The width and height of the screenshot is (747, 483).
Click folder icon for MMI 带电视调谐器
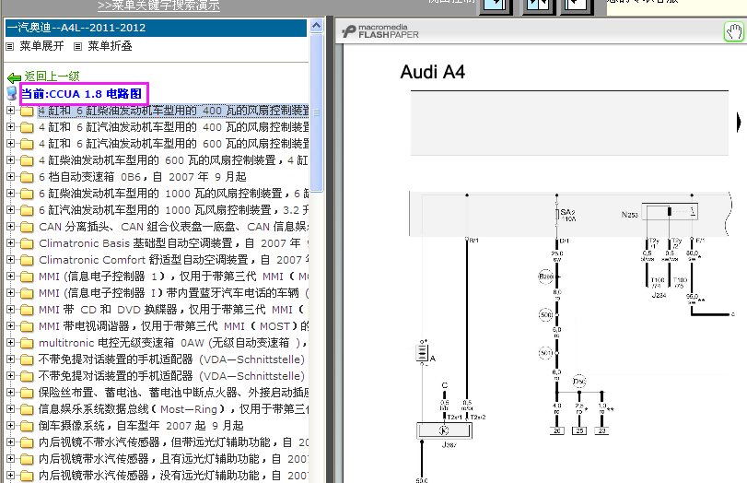pyautogui.click(x=27, y=326)
